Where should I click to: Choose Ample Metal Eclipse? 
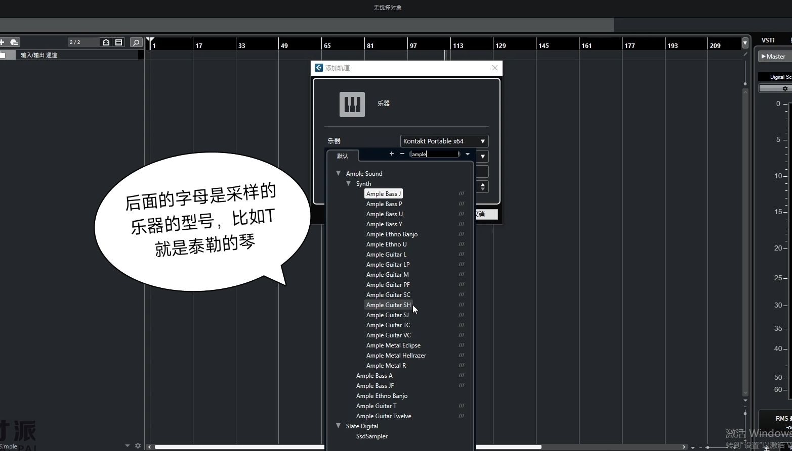[x=393, y=345]
